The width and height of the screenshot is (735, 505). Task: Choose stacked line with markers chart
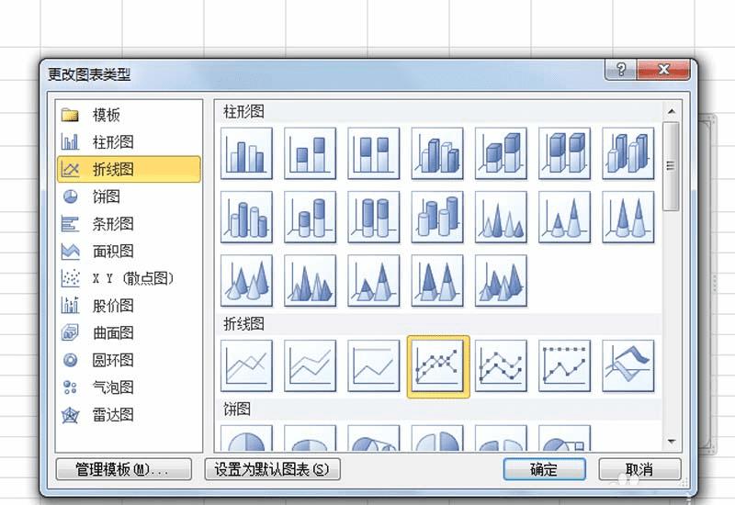tap(501, 365)
